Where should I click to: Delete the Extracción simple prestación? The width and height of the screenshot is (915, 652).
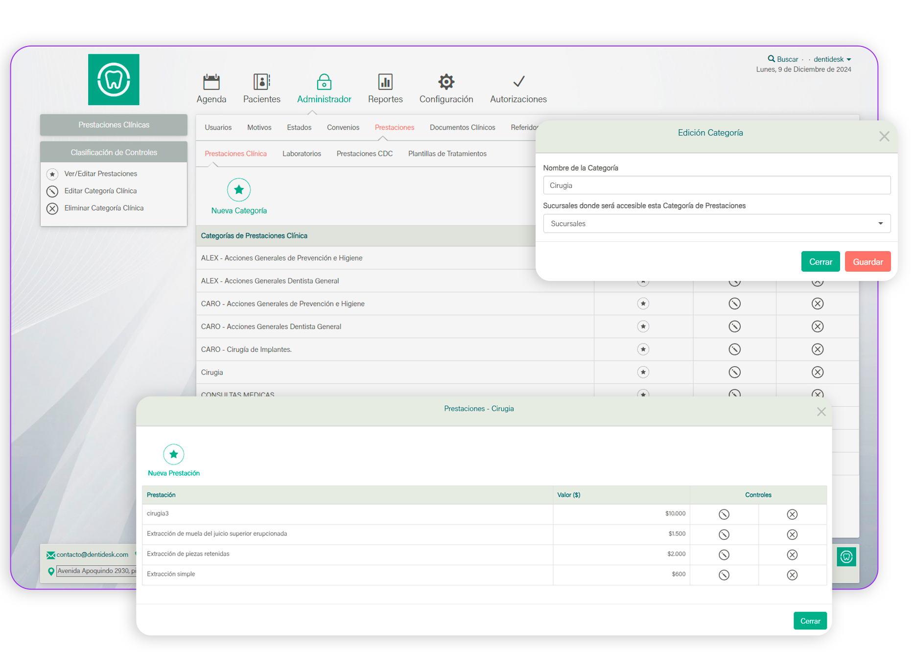(x=792, y=575)
